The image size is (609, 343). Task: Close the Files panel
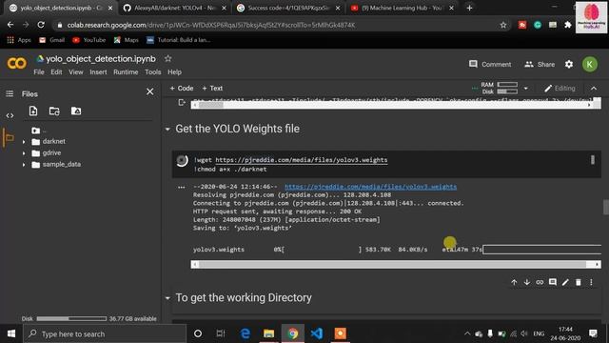(x=150, y=91)
